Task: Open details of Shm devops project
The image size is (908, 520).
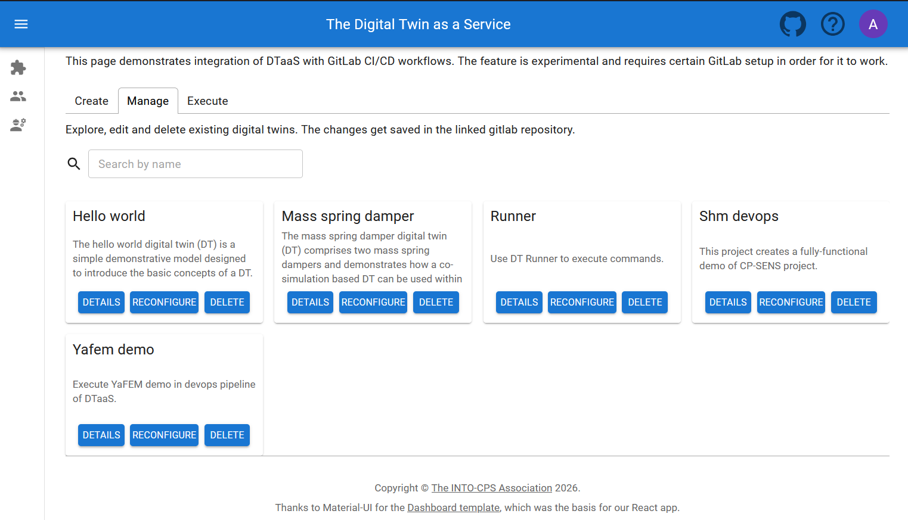Action: [728, 302]
